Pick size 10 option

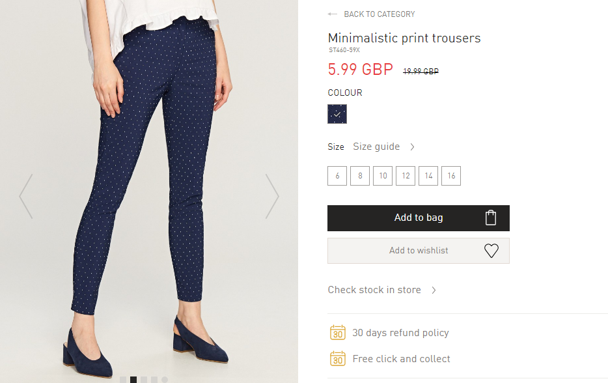383,176
